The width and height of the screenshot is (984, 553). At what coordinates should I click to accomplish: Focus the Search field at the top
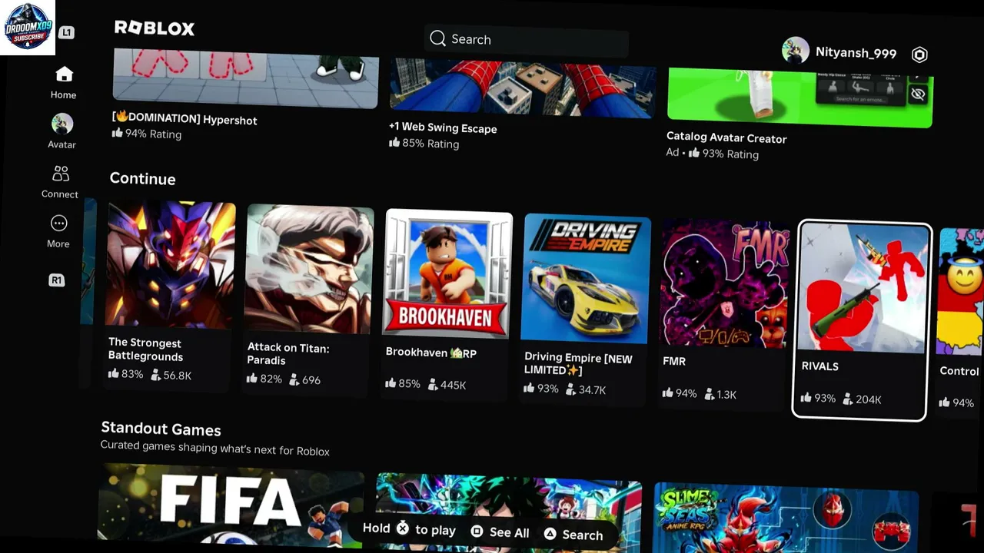pos(526,40)
